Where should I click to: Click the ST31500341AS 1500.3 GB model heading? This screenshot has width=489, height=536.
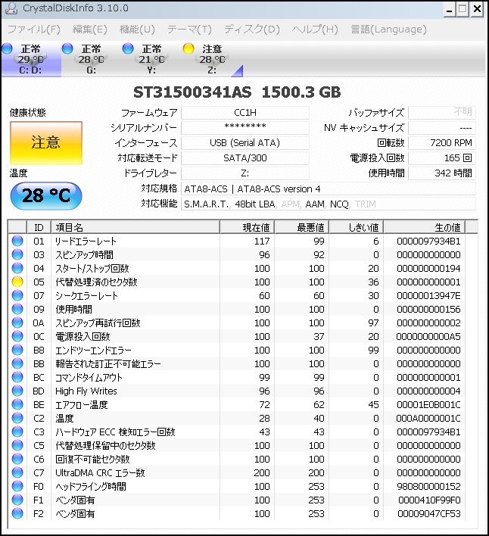point(237,92)
